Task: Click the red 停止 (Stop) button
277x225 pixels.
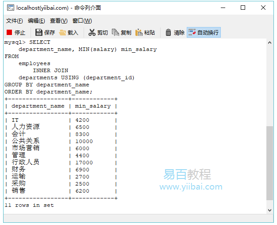Action: pyautogui.click(x=16, y=32)
